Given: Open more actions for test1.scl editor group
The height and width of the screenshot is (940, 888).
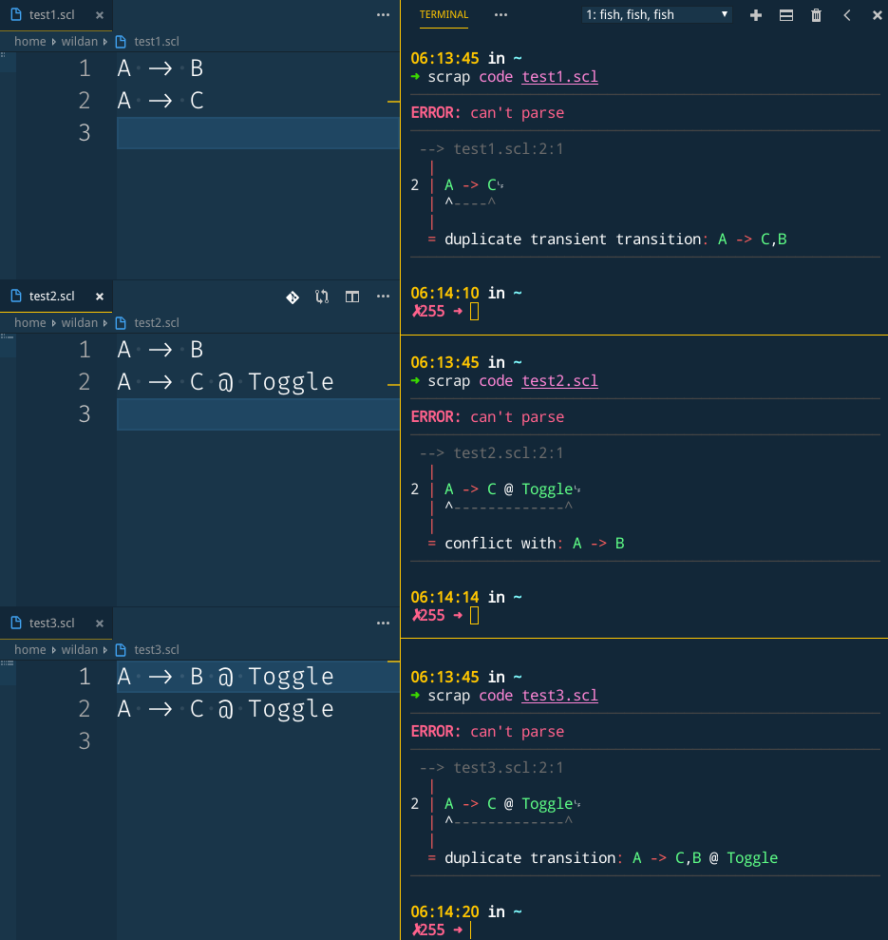Looking at the screenshot, I should [383, 15].
